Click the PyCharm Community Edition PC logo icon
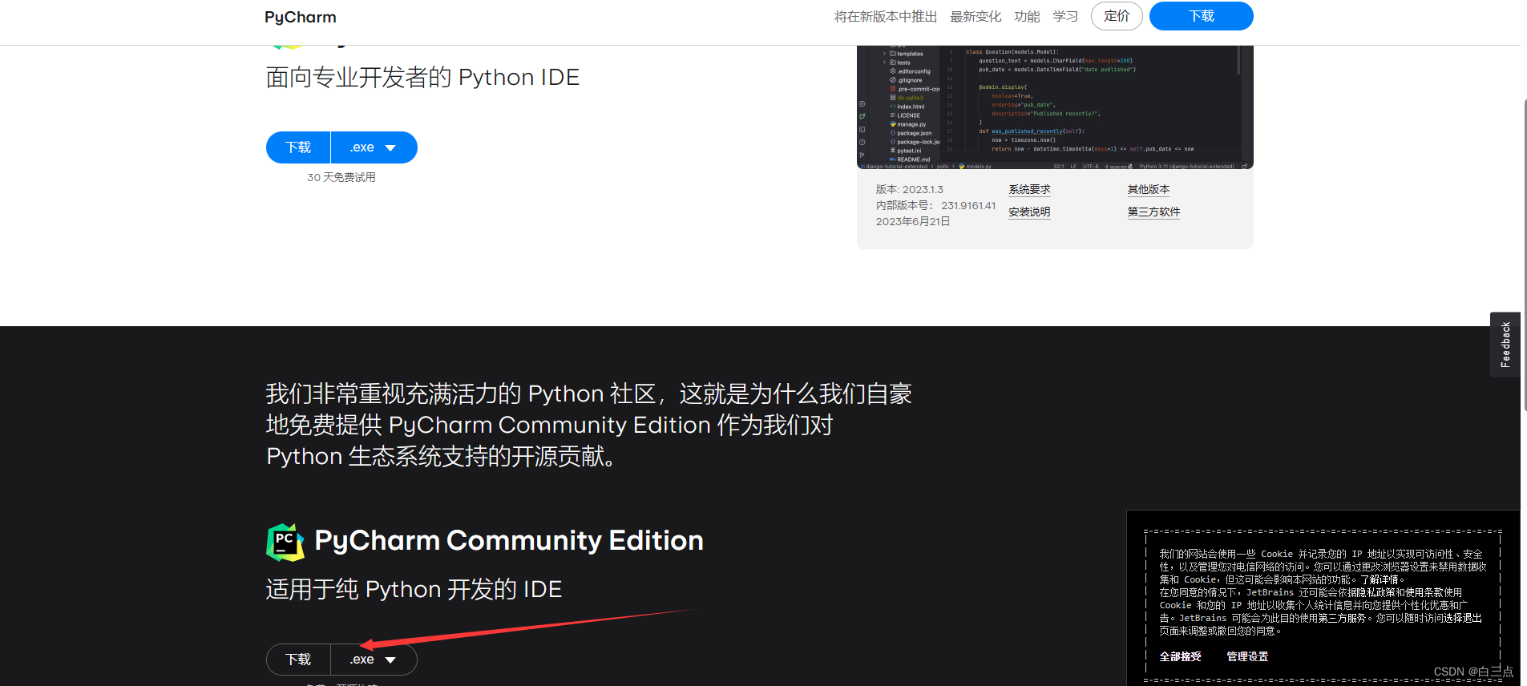This screenshot has height=686, width=1527. pos(285,543)
